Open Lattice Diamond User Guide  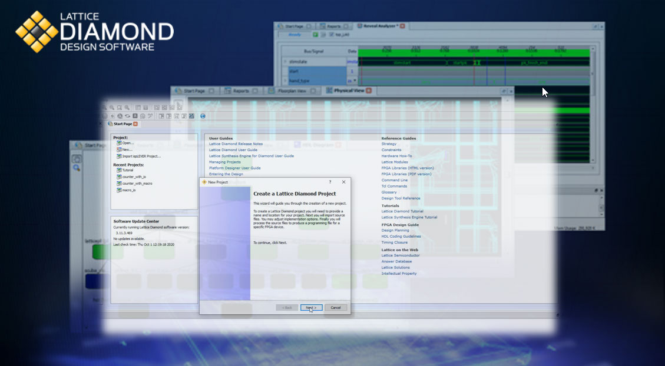[x=233, y=150]
